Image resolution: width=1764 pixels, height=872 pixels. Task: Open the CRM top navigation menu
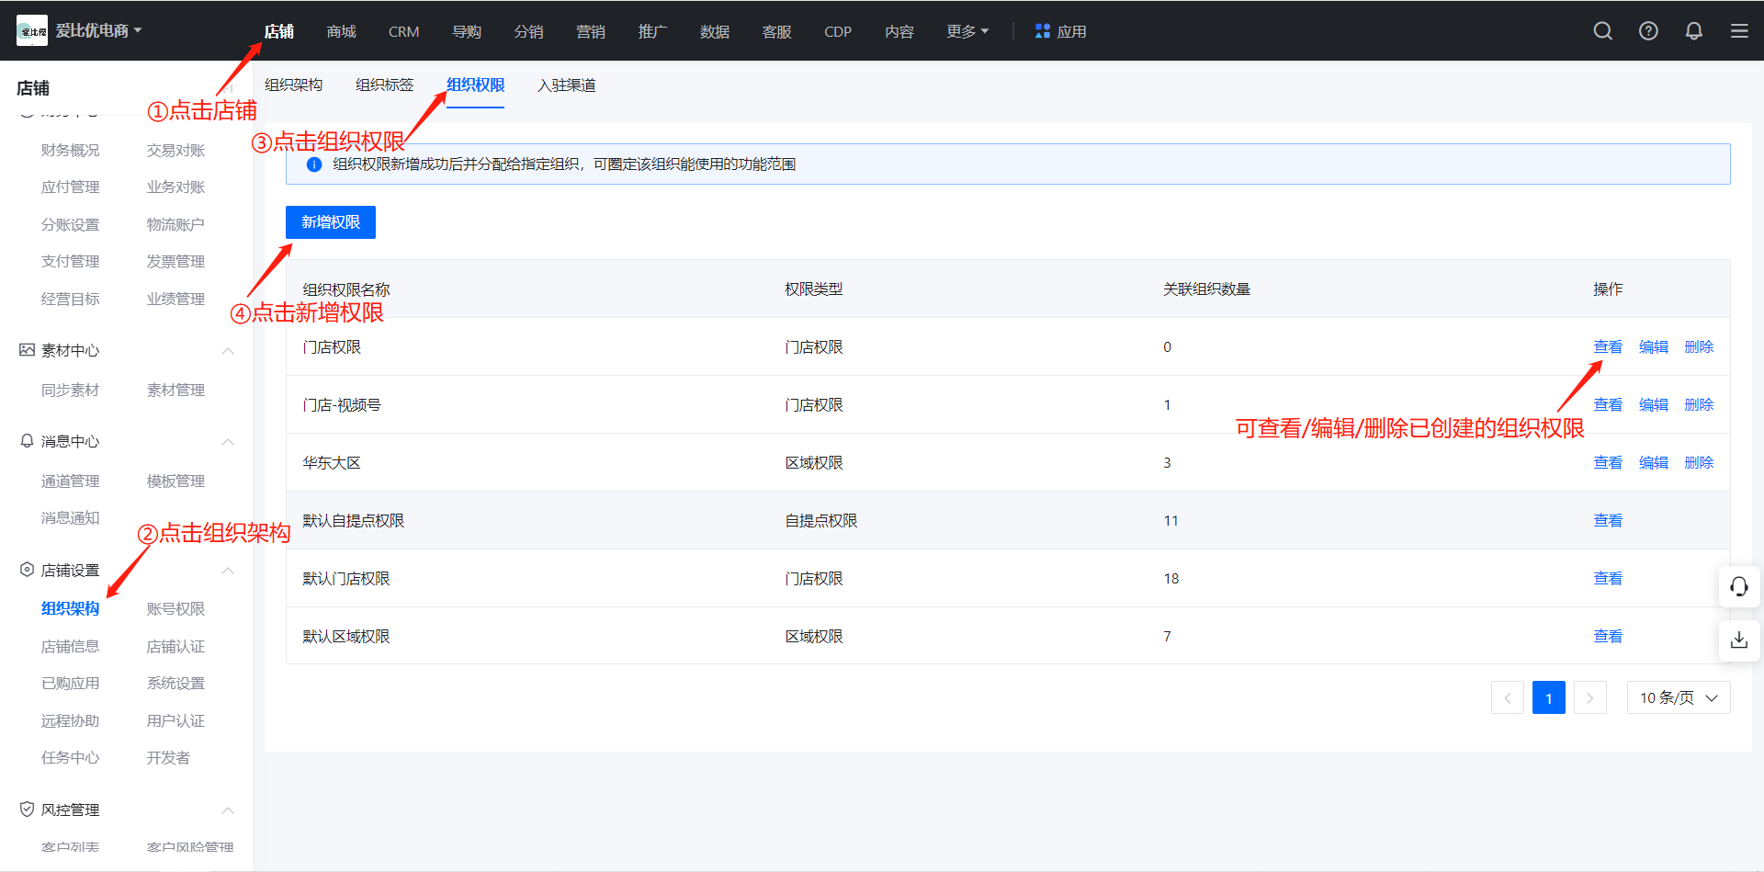[x=403, y=31]
